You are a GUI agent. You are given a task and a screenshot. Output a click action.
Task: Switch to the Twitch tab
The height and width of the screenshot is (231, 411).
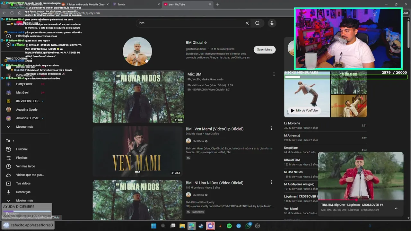135,4
